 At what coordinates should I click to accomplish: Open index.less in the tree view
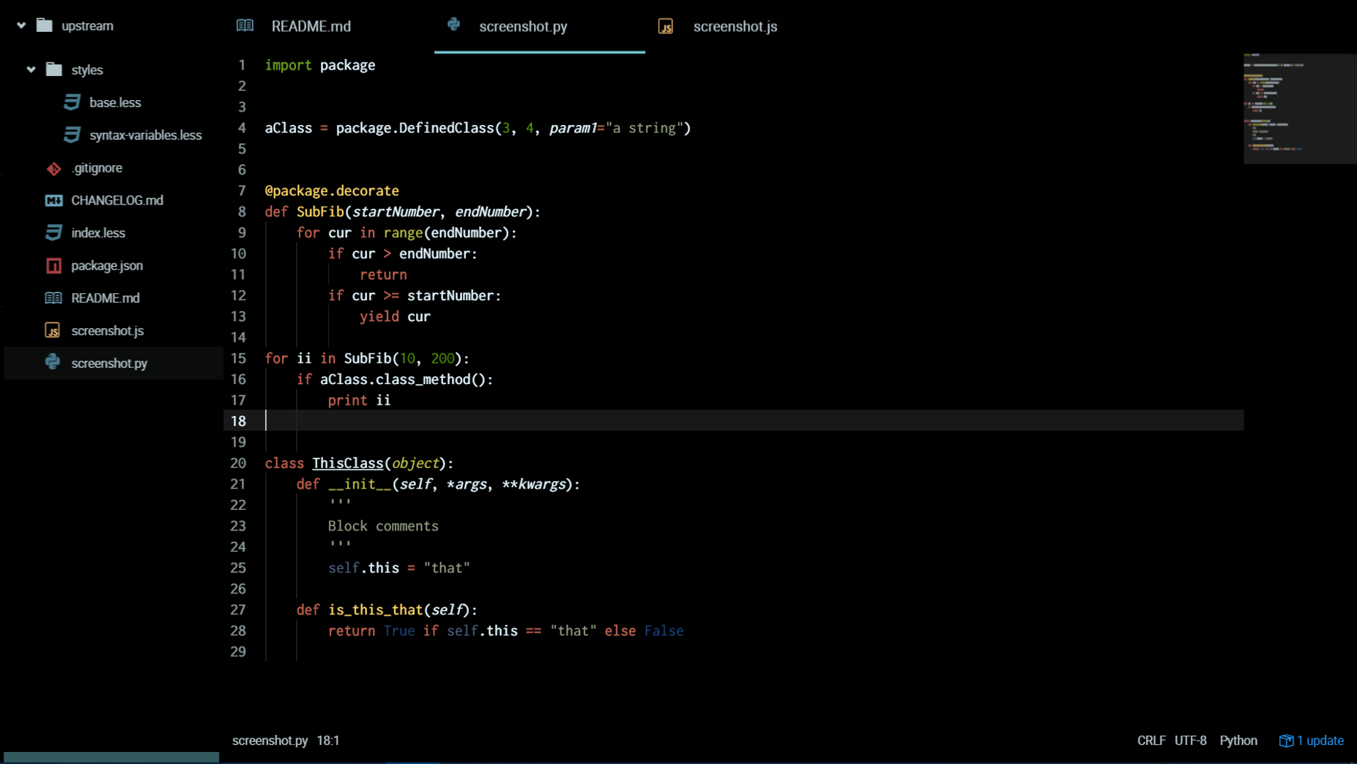point(98,233)
